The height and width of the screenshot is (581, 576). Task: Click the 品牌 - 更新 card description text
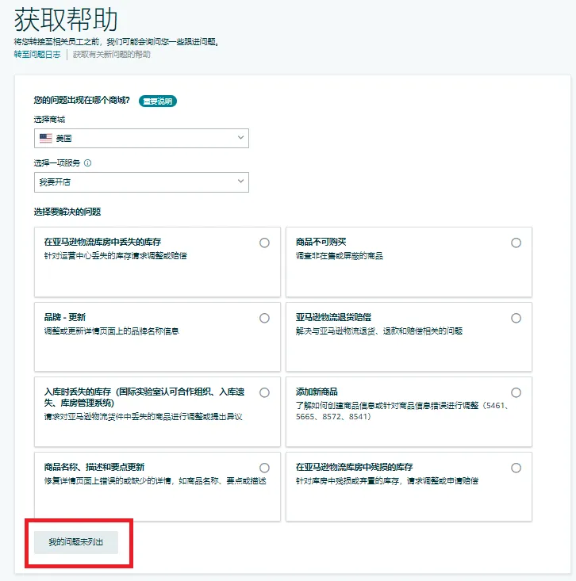click(111, 331)
